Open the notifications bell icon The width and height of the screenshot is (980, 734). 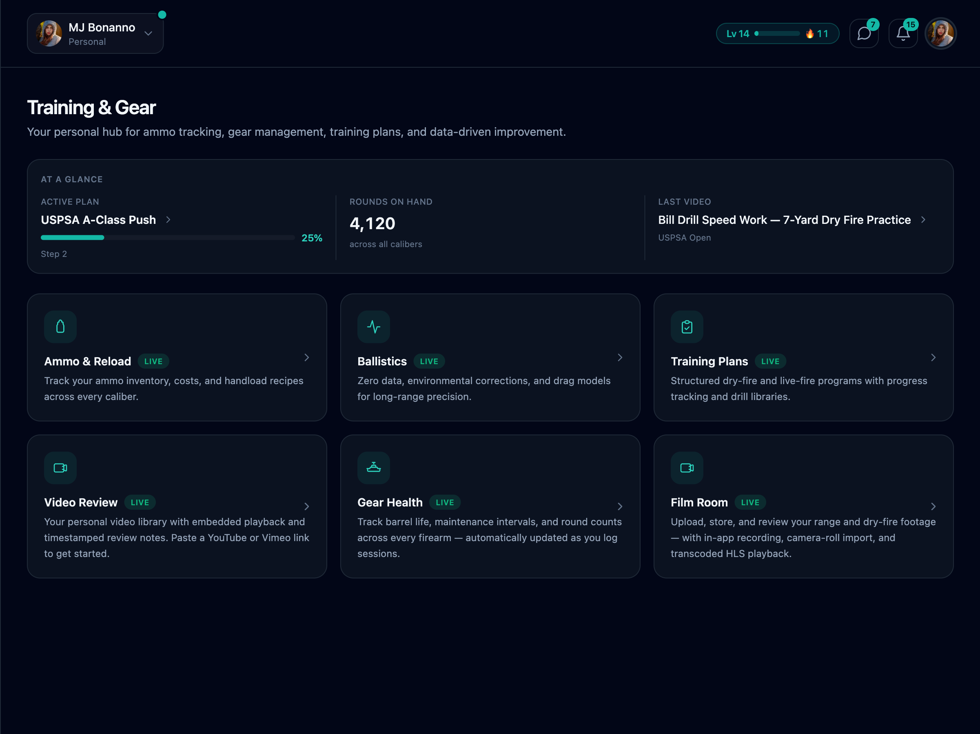coord(903,34)
